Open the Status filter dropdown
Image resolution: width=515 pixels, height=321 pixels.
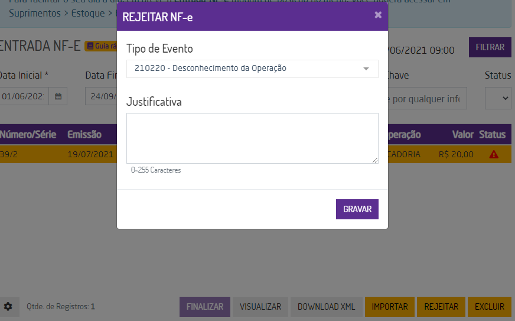(498, 98)
